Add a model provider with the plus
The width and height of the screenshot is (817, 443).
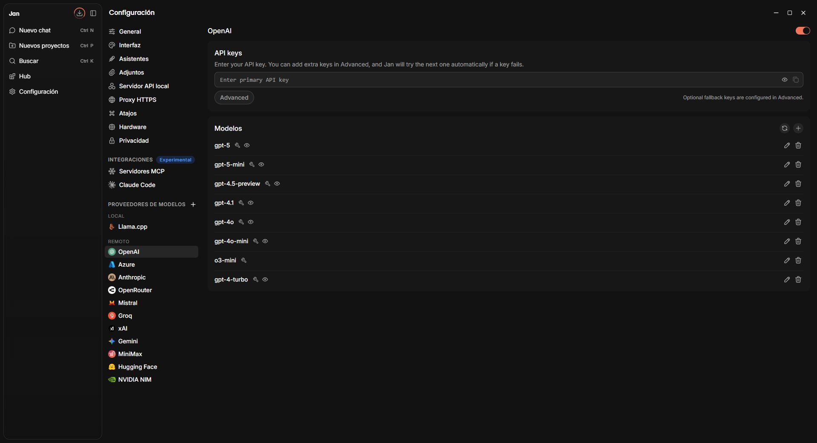(193, 204)
